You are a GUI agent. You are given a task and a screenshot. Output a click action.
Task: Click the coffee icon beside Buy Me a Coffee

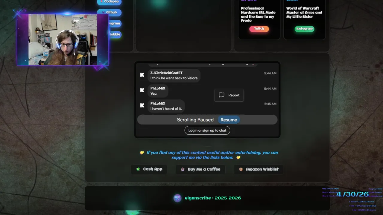point(183,169)
